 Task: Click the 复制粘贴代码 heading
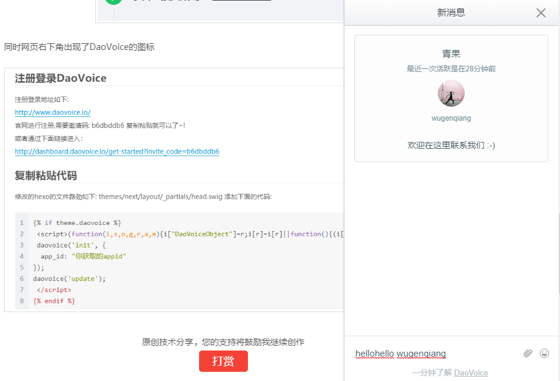(46, 176)
